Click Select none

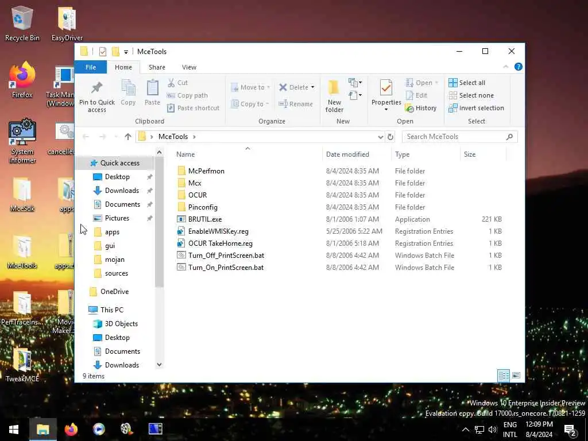(x=471, y=95)
